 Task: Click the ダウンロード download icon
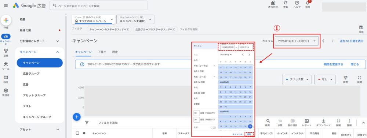323,121
